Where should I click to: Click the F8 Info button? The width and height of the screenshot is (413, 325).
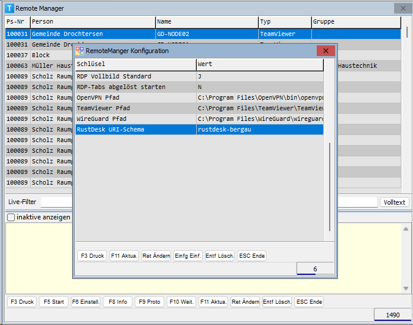(118, 302)
